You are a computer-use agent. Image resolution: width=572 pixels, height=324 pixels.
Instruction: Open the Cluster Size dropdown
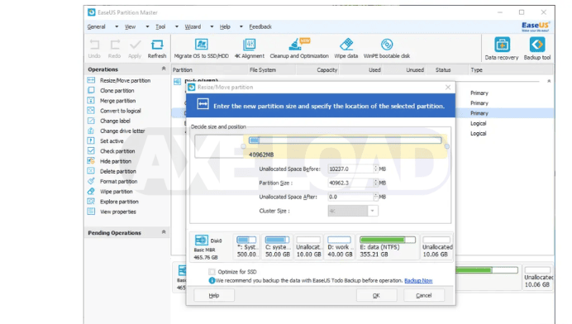tap(373, 211)
